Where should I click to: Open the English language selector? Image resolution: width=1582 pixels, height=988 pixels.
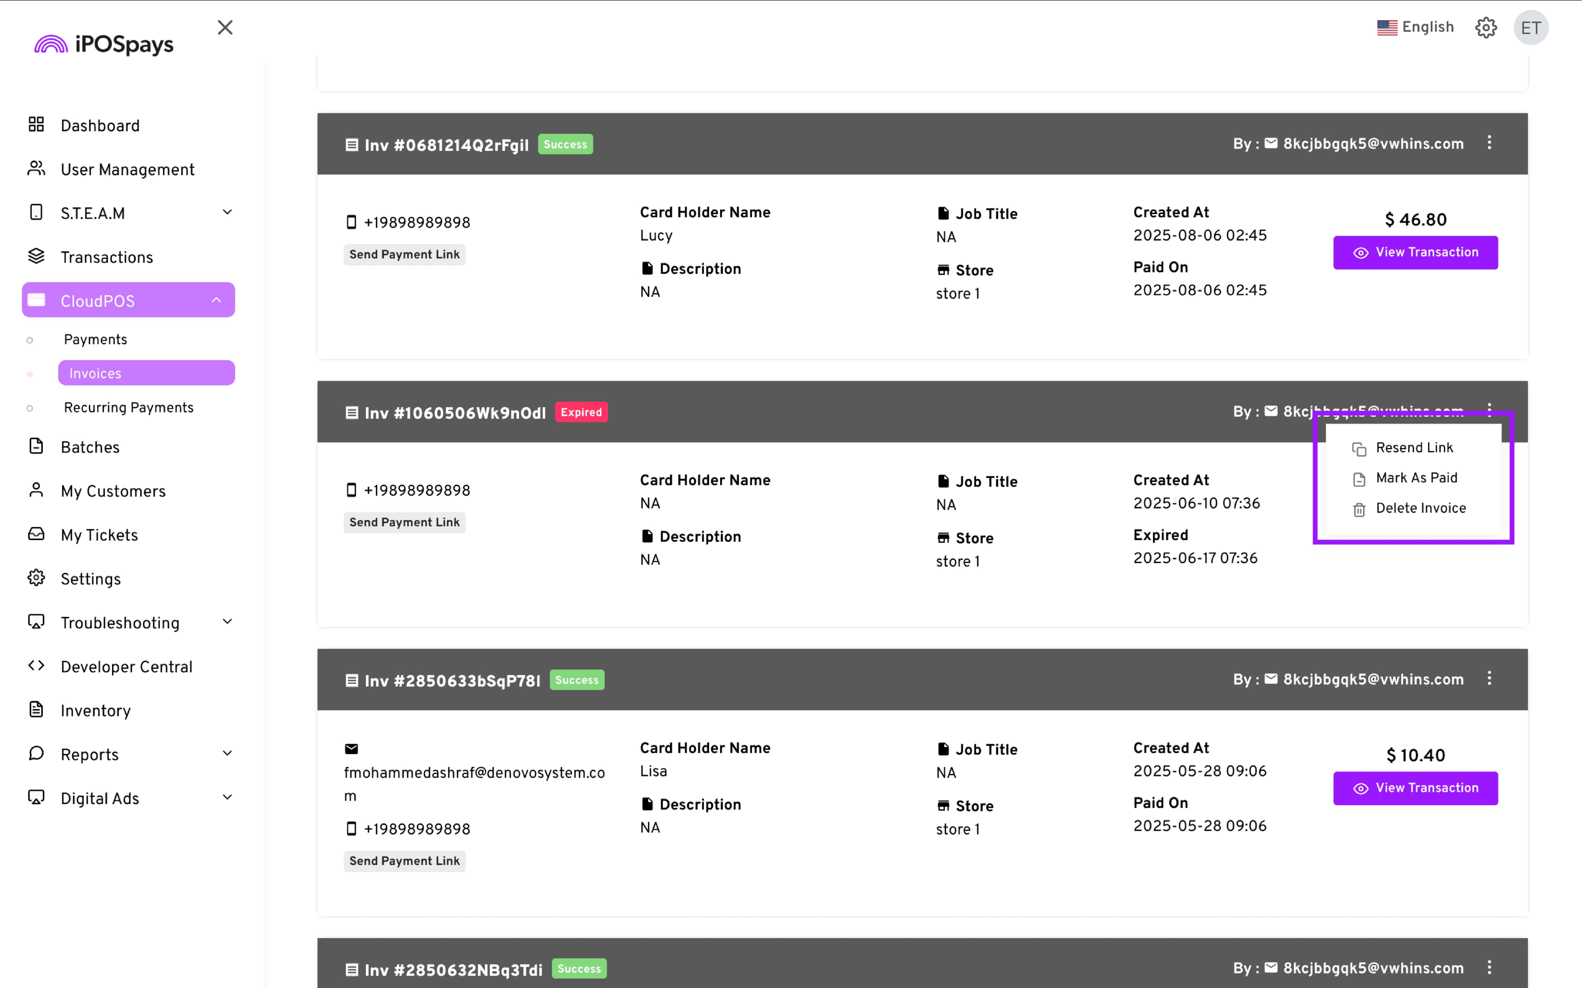[1415, 28]
